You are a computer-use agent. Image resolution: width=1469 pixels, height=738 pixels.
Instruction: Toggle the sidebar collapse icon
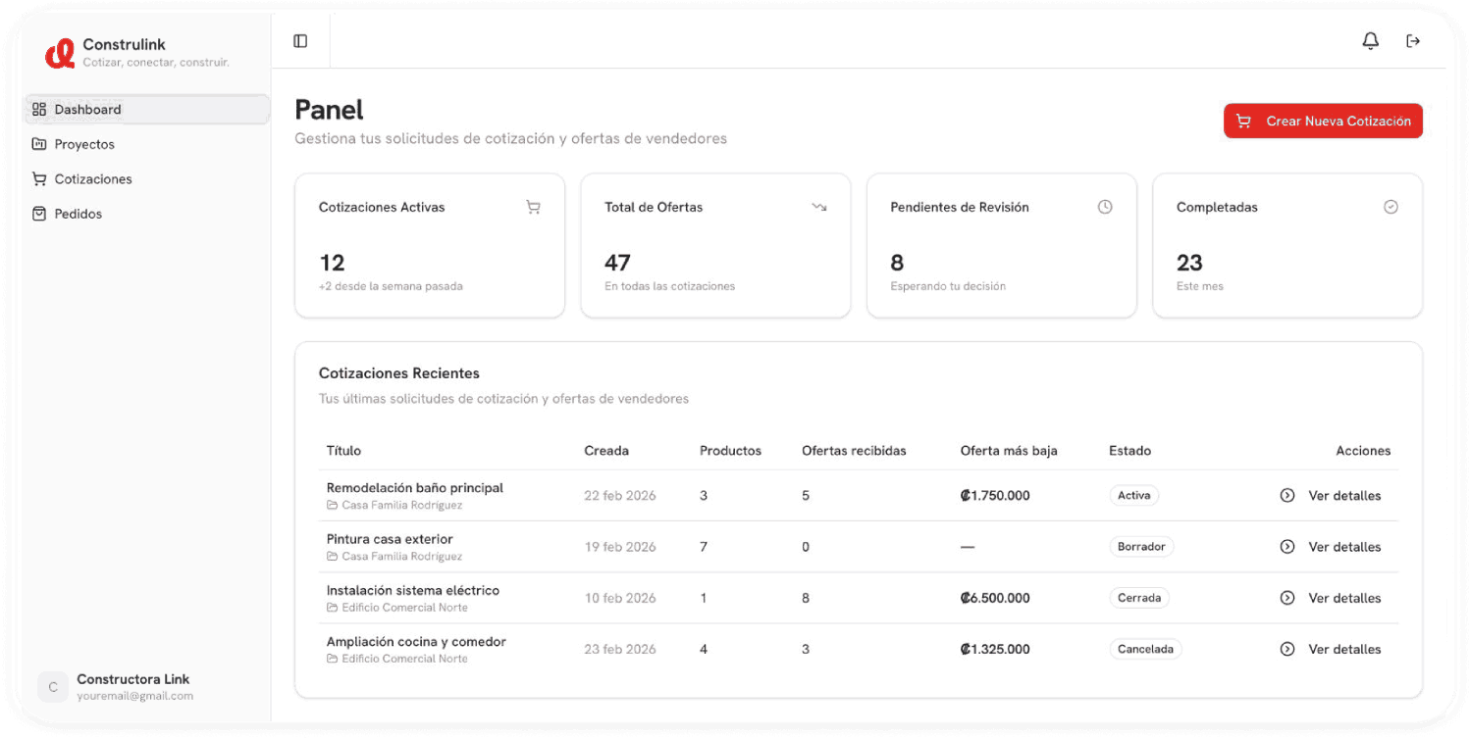tap(300, 41)
